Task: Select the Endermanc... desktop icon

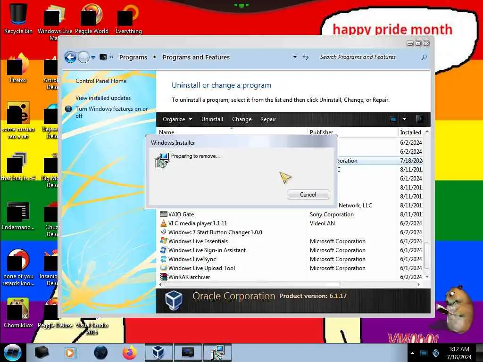Action: click(x=18, y=215)
